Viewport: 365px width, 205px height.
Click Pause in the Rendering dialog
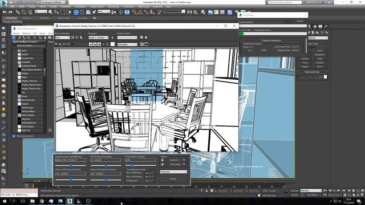point(287,21)
